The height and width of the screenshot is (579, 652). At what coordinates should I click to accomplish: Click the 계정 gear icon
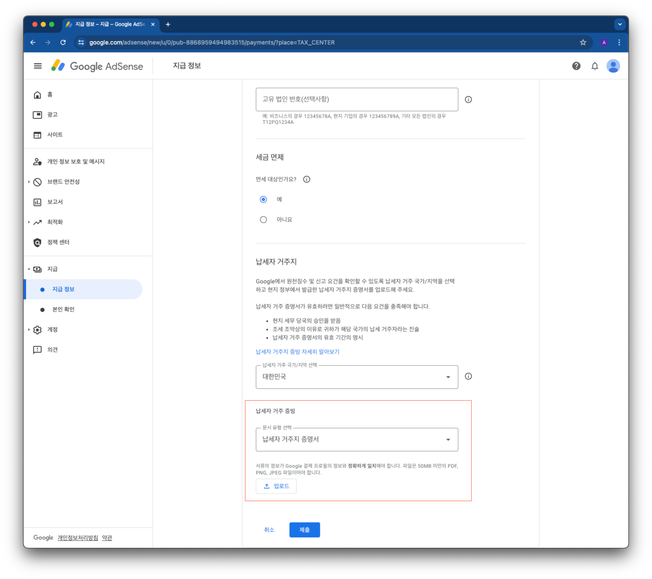click(37, 330)
